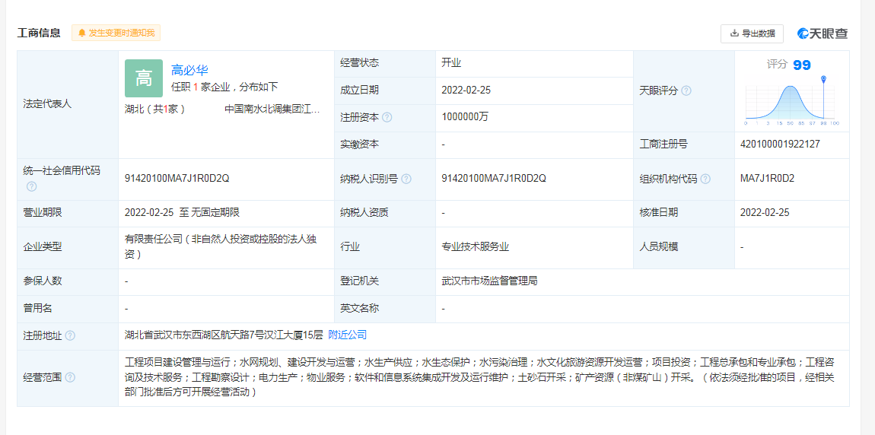Viewport: 875px width, 435px height.
Task: Click 企业类型 value 有限责任公司
Action: (x=221, y=246)
